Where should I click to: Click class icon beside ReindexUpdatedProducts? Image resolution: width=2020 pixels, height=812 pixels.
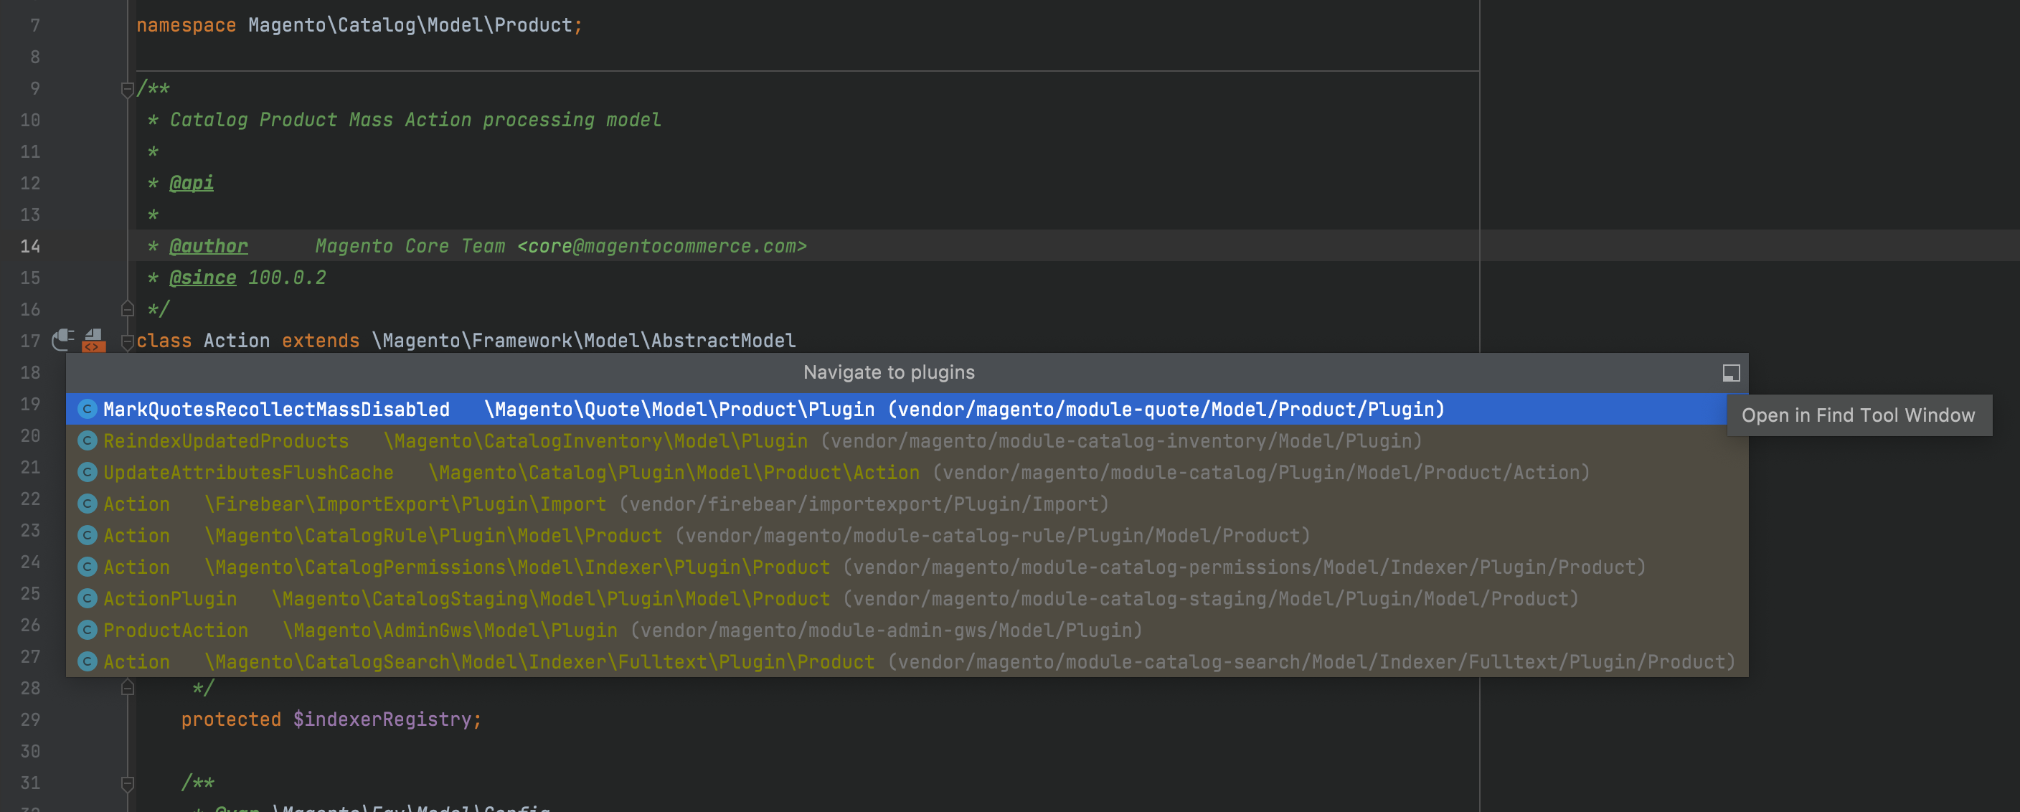(87, 440)
